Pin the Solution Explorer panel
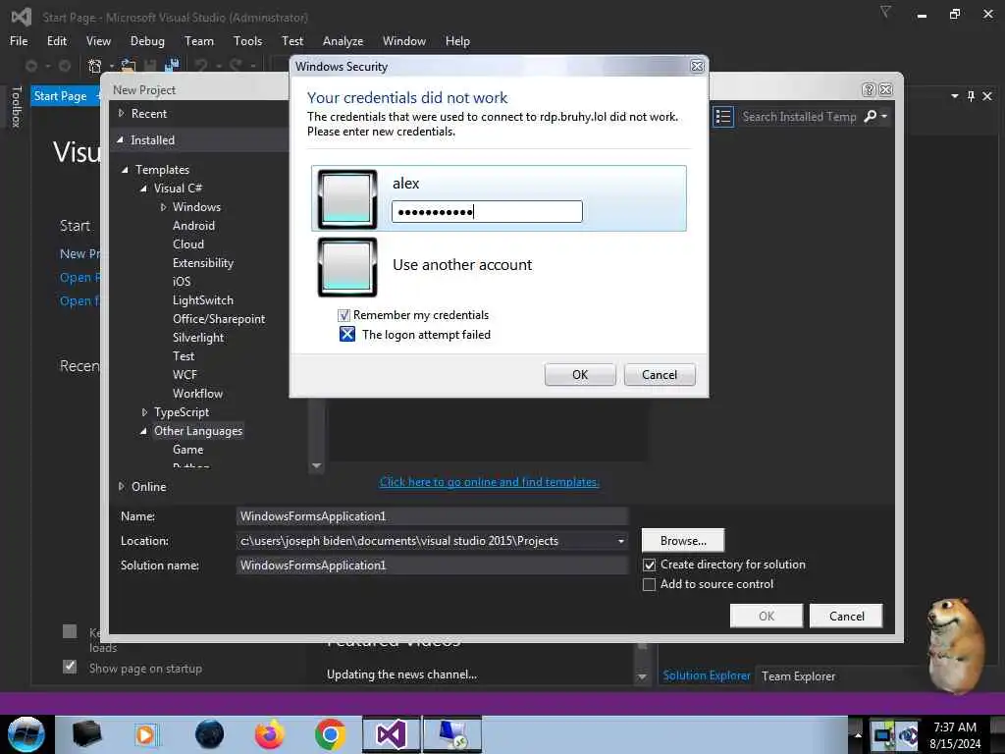Image resolution: width=1005 pixels, height=754 pixels. click(x=971, y=96)
